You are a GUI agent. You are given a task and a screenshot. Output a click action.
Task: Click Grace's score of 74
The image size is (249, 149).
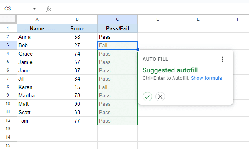click(x=77, y=54)
